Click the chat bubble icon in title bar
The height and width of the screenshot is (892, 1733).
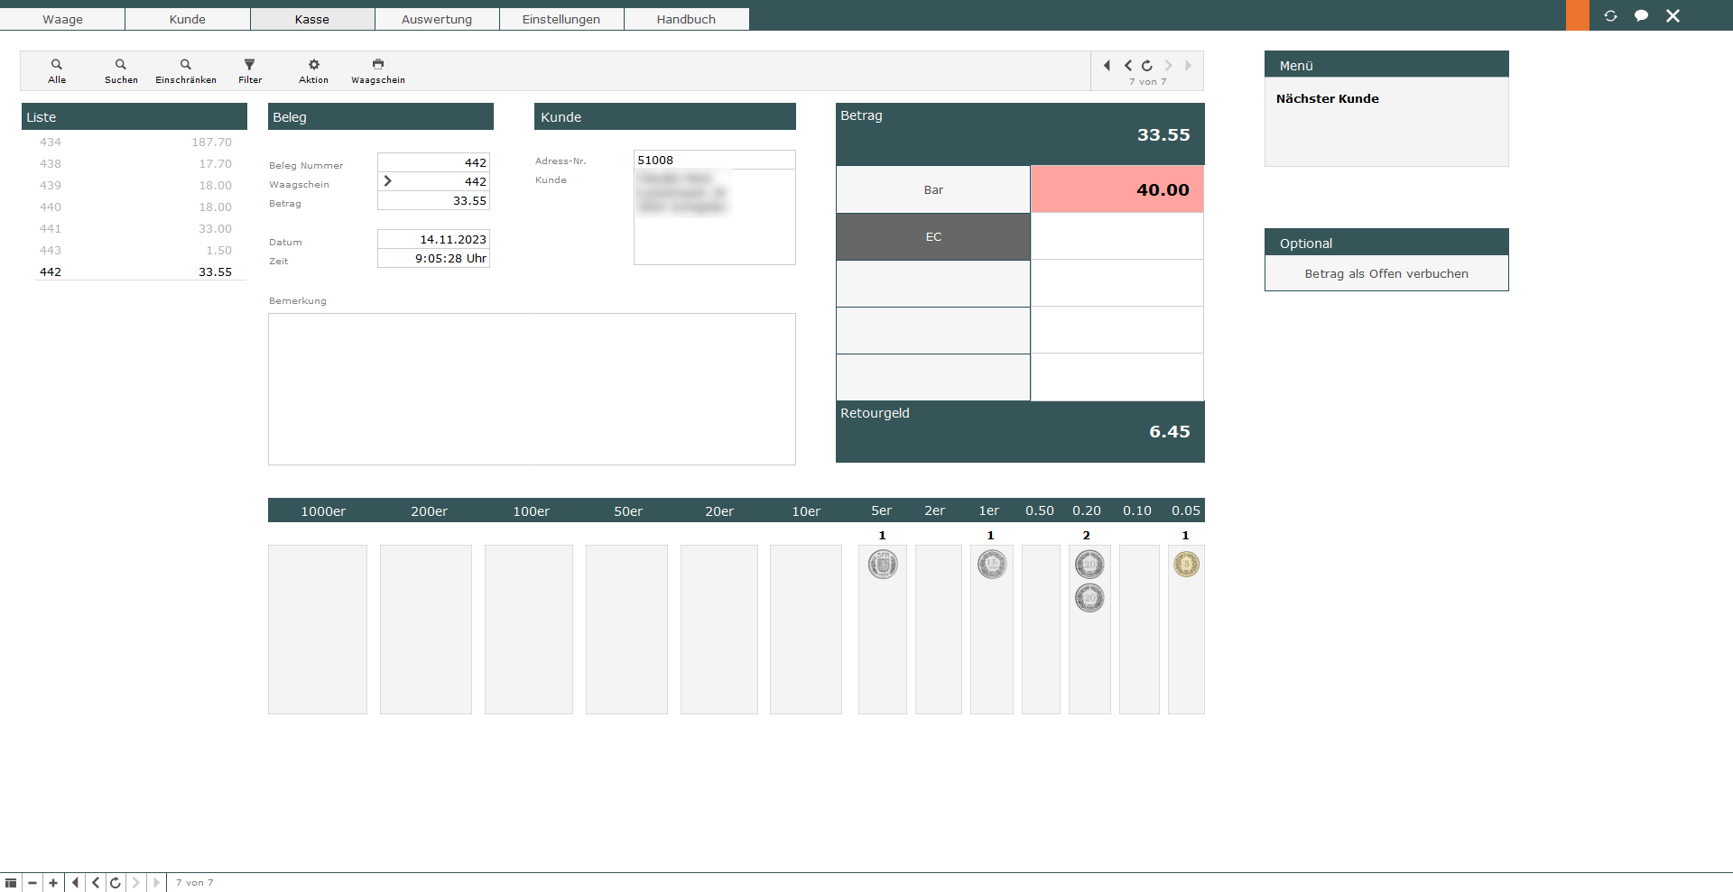tap(1641, 15)
